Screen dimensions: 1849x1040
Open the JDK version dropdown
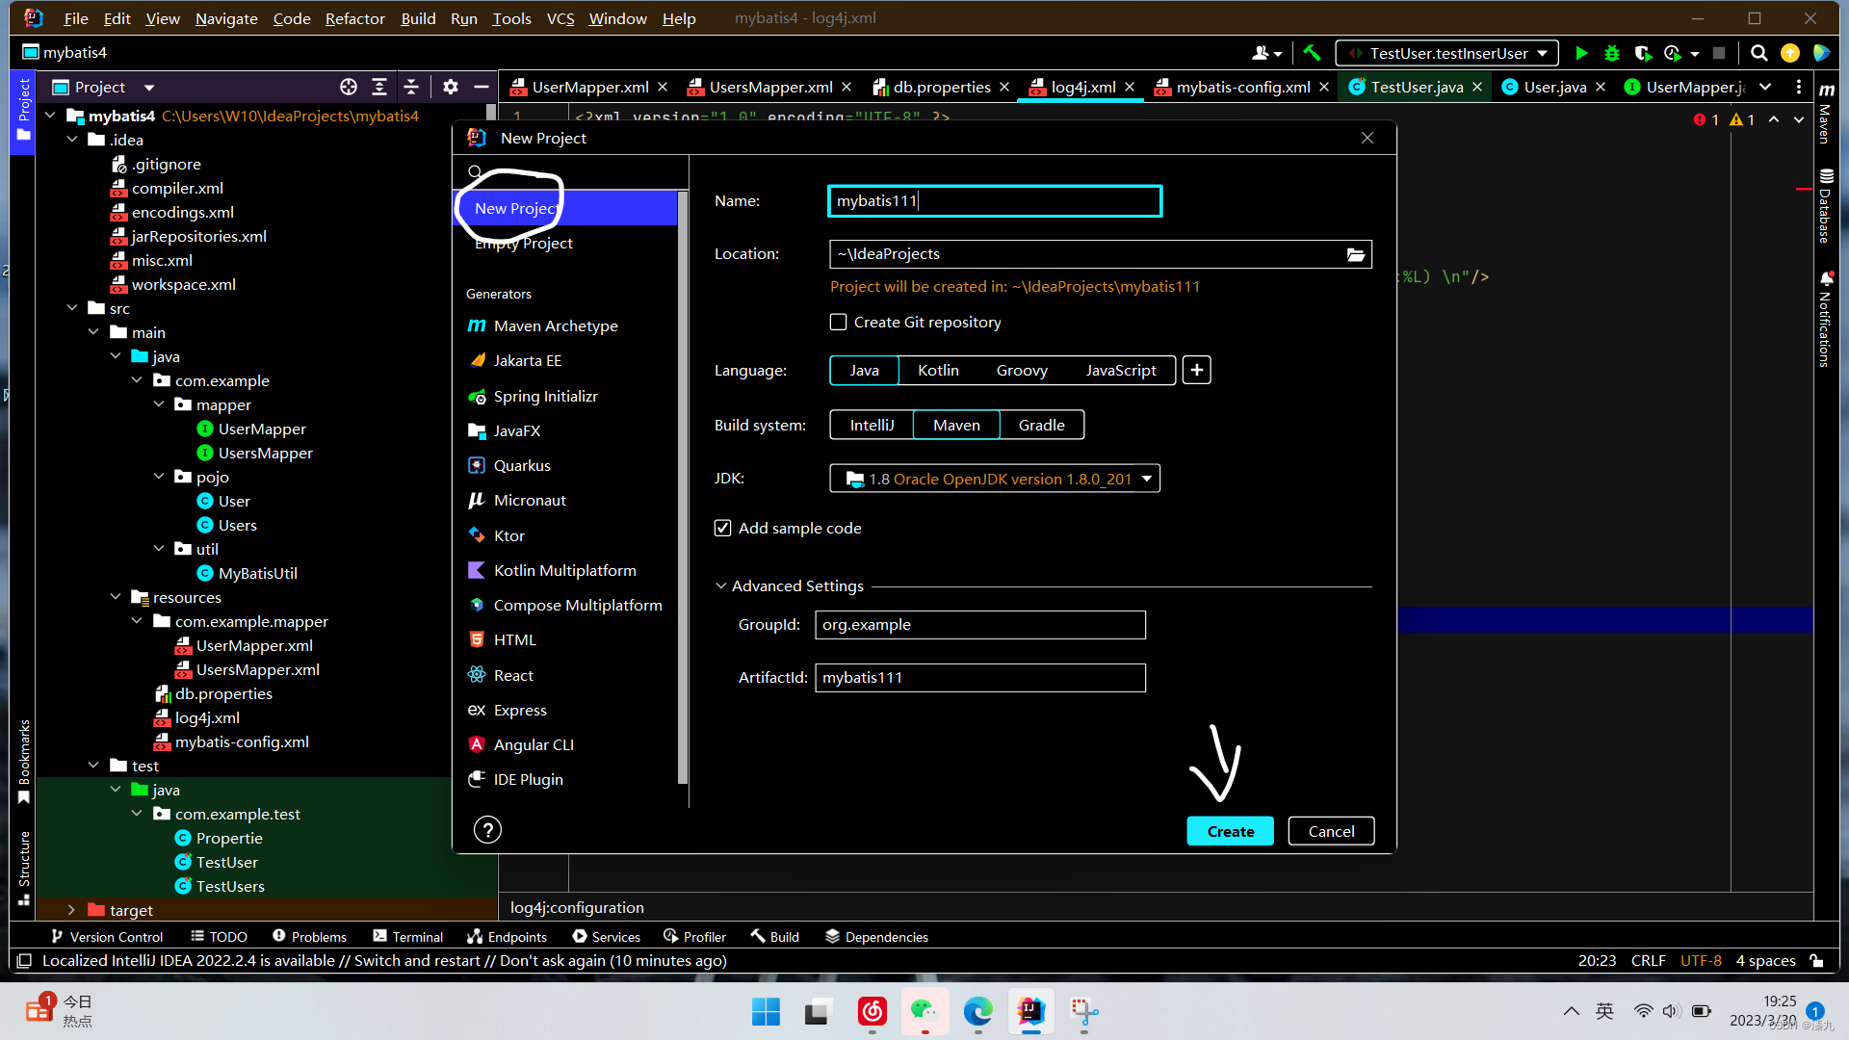click(1146, 479)
